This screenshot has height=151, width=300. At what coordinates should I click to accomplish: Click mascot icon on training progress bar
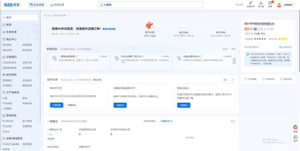149,25
